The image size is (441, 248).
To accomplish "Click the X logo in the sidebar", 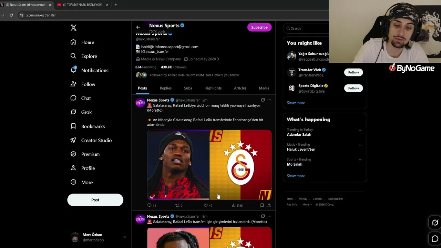I will (x=73, y=28).
